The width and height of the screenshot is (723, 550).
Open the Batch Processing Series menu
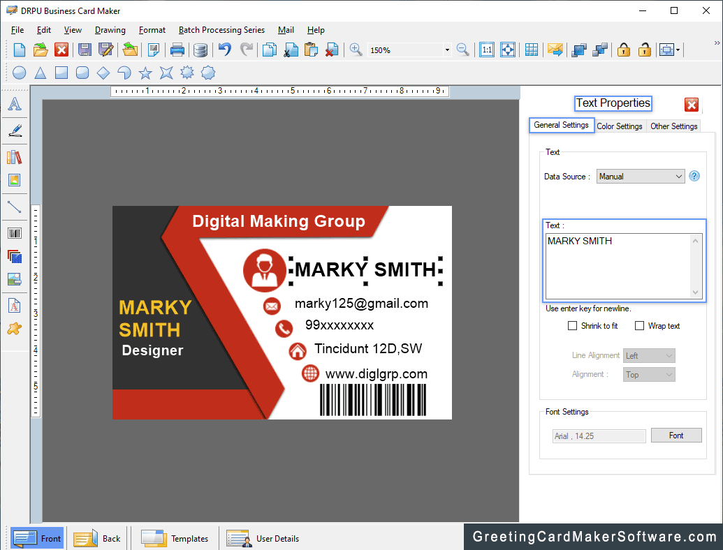(x=221, y=30)
